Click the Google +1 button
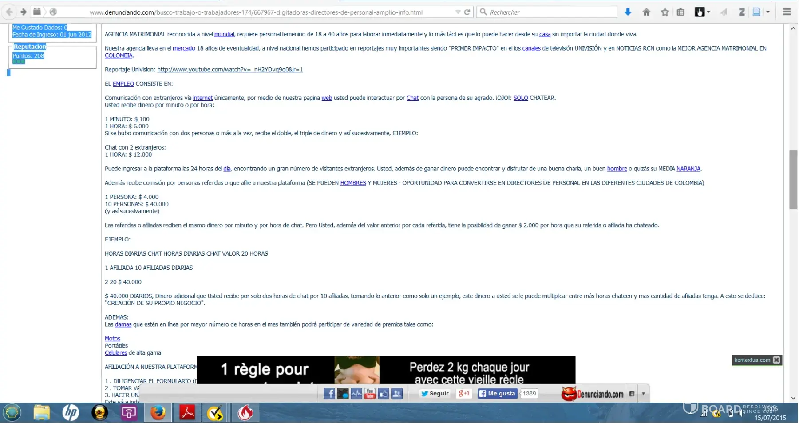 (464, 394)
